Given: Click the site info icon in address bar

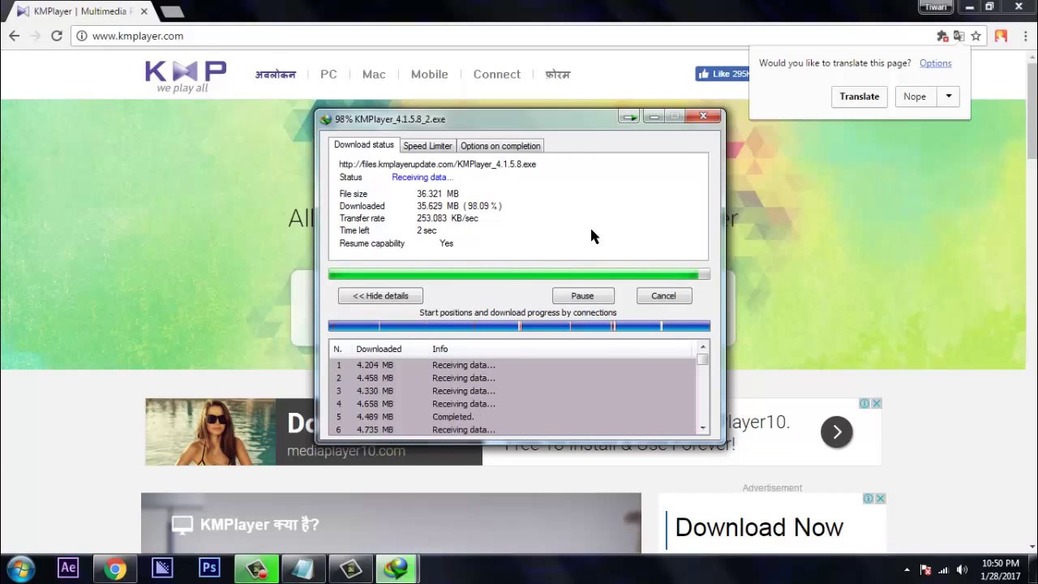Looking at the screenshot, I should pos(82,36).
